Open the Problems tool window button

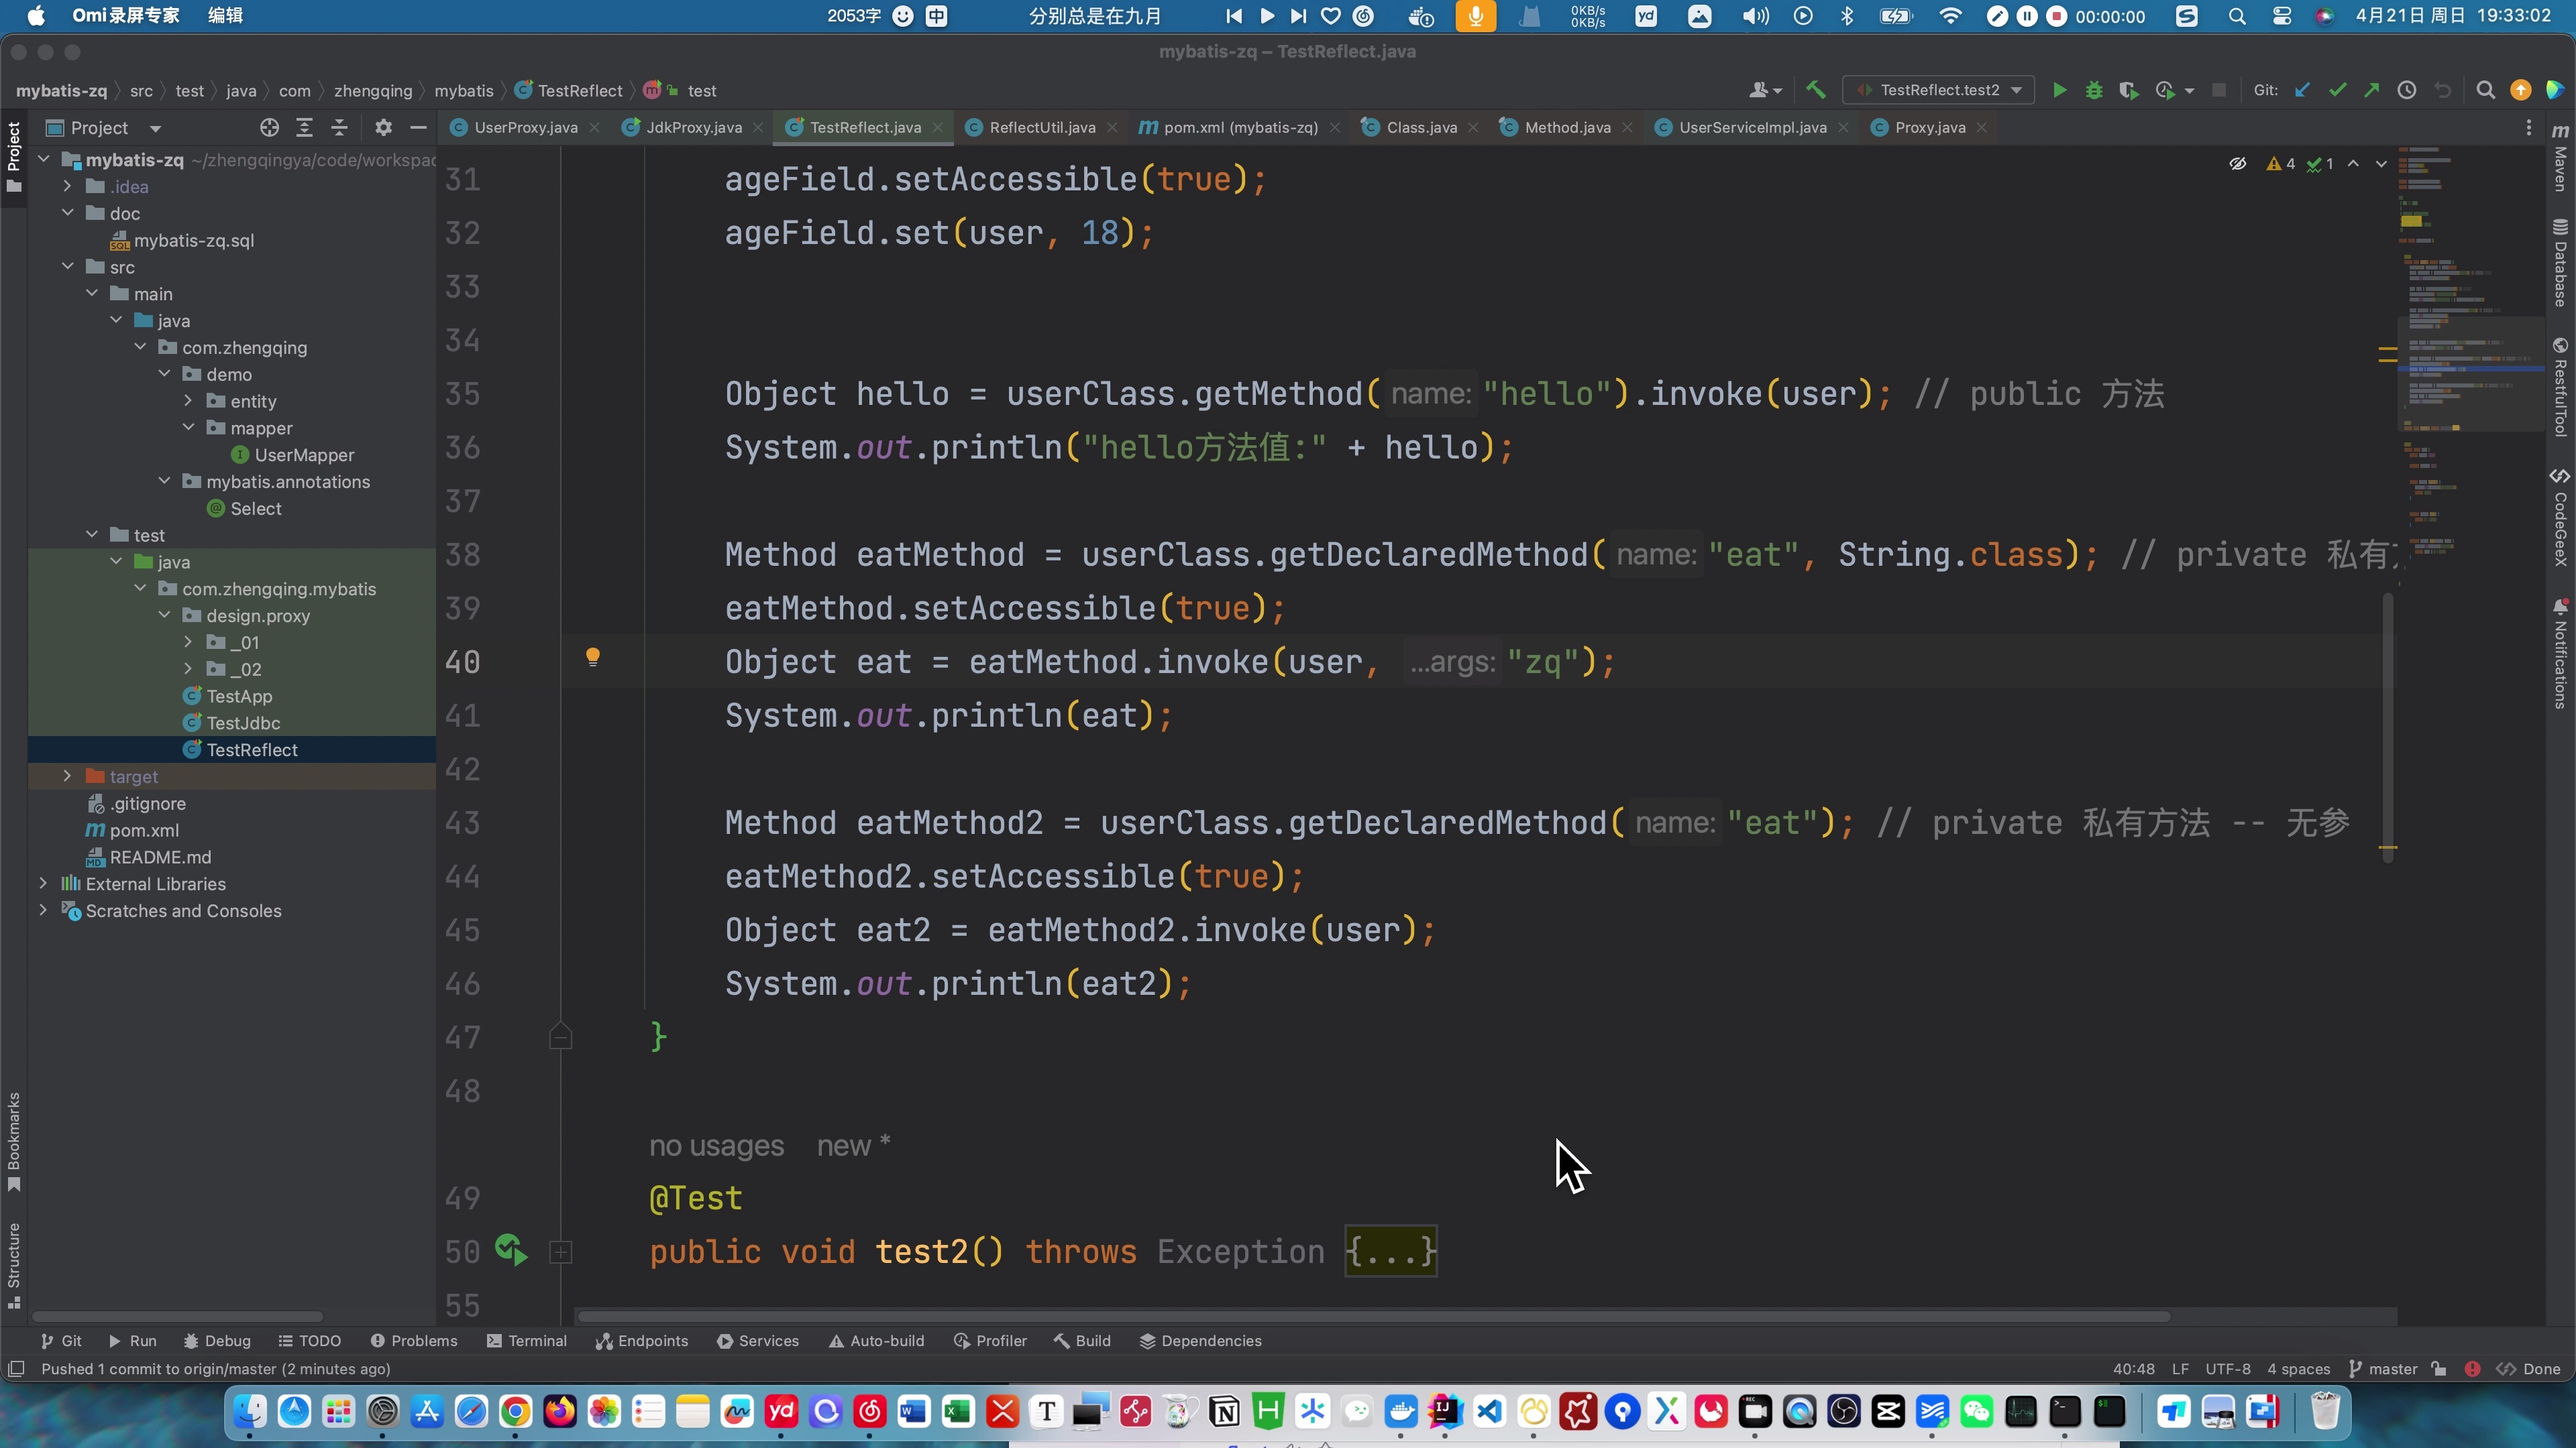[414, 1341]
